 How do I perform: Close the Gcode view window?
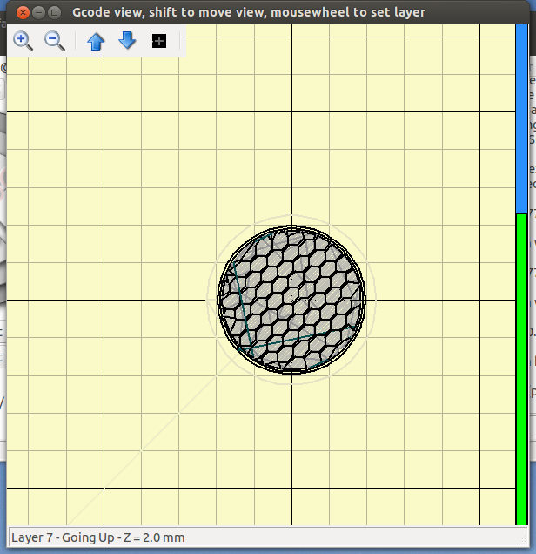point(23,12)
